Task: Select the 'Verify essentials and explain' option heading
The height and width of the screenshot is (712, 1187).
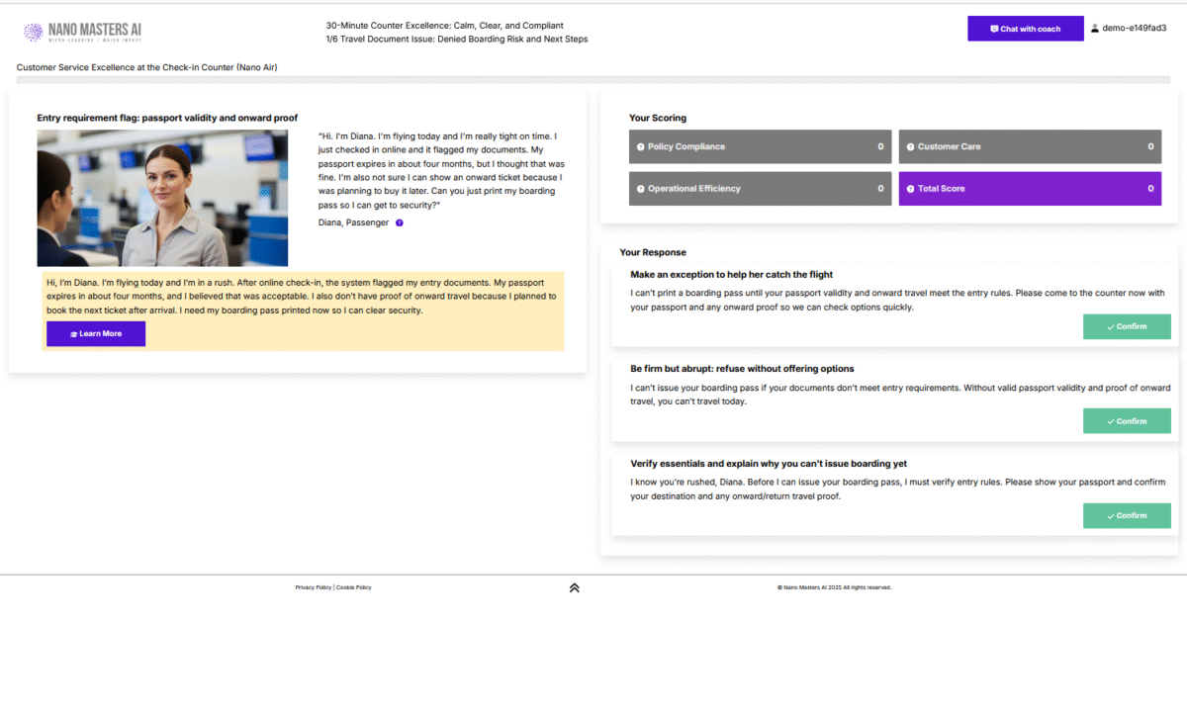Action: pyautogui.click(x=769, y=464)
